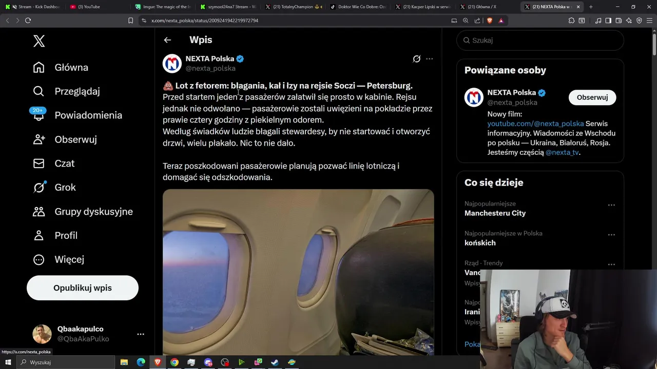Open Powiadomienia notifications
The width and height of the screenshot is (657, 369).
pos(77,115)
